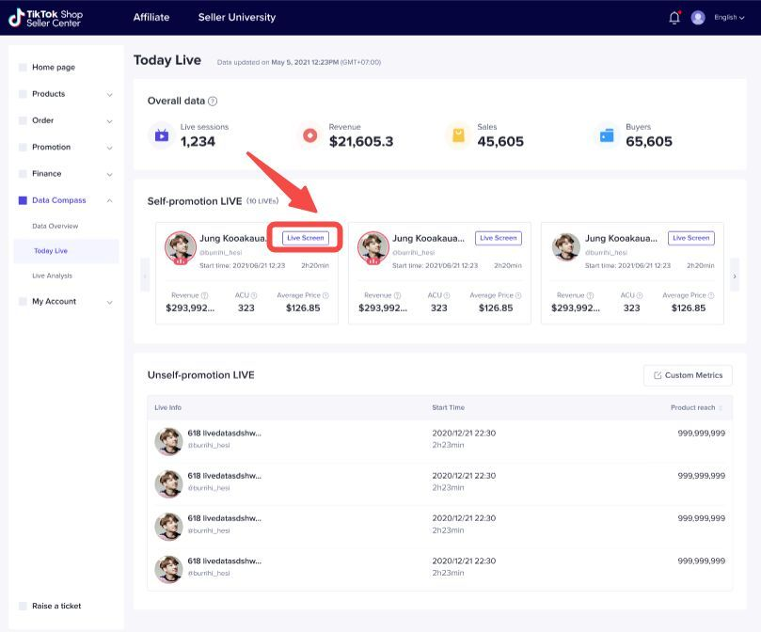761x632 pixels.
Task: Click the first Unself-promotion streamer thumbnail
Action: pyautogui.click(x=167, y=441)
